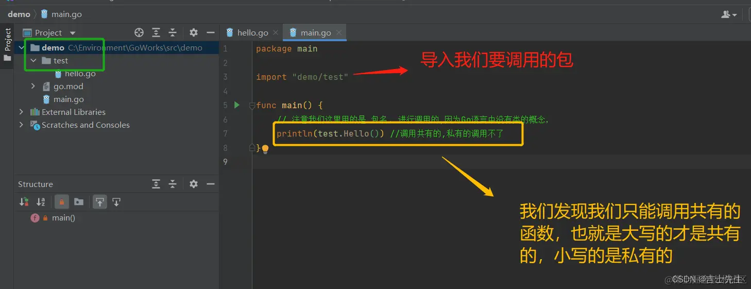Toggle Autoscroll to Source in Structure
This screenshot has width=751, height=289.
click(99, 202)
